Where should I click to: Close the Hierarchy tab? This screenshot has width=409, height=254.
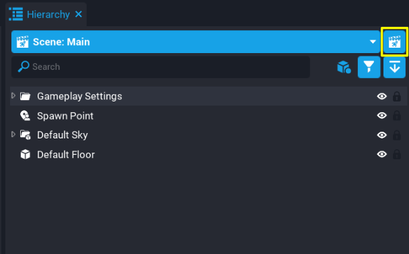[79, 14]
